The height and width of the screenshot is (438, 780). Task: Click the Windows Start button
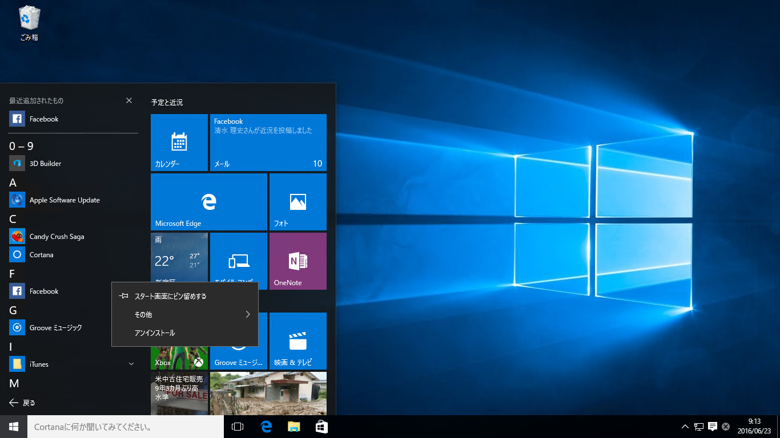pyautogui.click(x=14, y=427)
